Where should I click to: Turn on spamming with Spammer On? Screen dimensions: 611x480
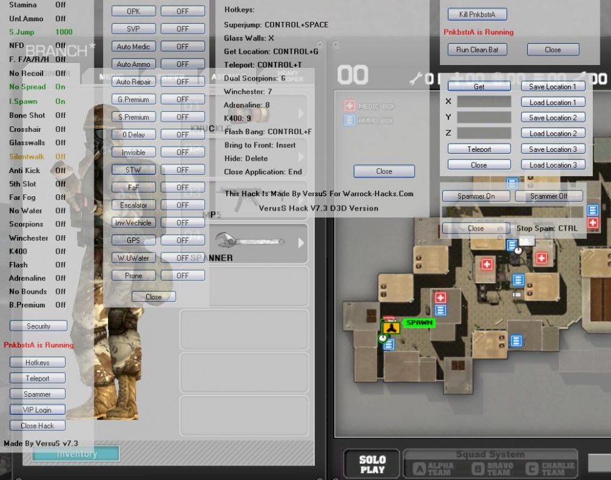[476, 196]
